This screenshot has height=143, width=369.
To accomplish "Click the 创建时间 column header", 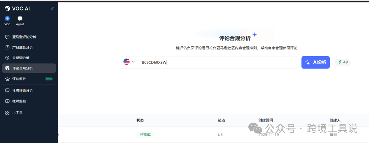I will click(266, 120).
